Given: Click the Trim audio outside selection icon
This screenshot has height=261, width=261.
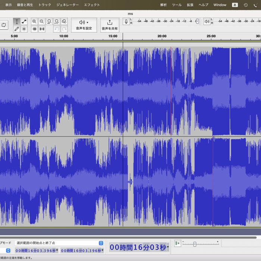Looking at the screenshot, I should (34, 29).
